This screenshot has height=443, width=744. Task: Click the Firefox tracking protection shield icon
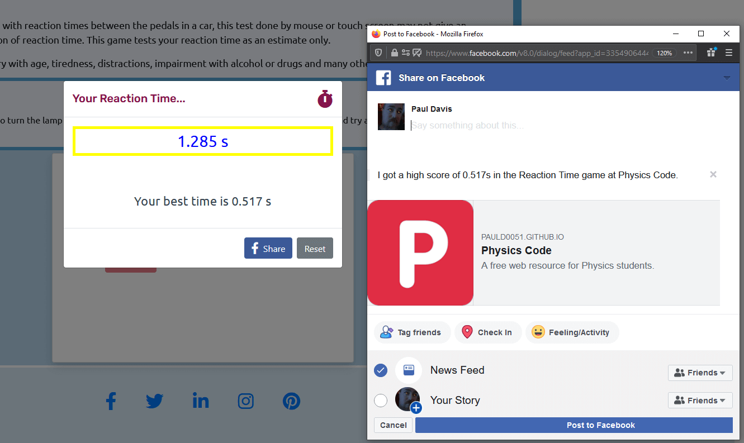click(378, 53)
